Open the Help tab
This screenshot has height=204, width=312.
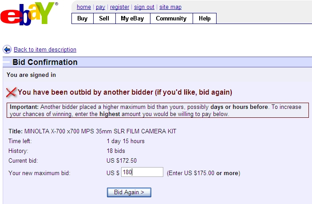[205, 18]
